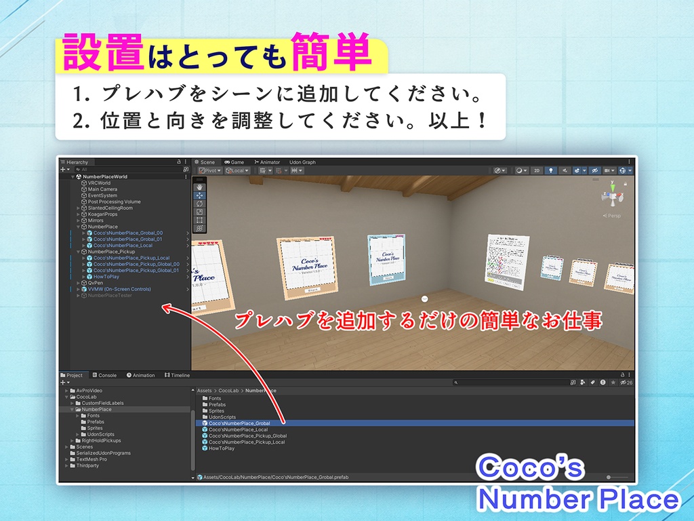
Task: Collapse NumberPlace object in Hierarchy
Action: tap(79, 227)
